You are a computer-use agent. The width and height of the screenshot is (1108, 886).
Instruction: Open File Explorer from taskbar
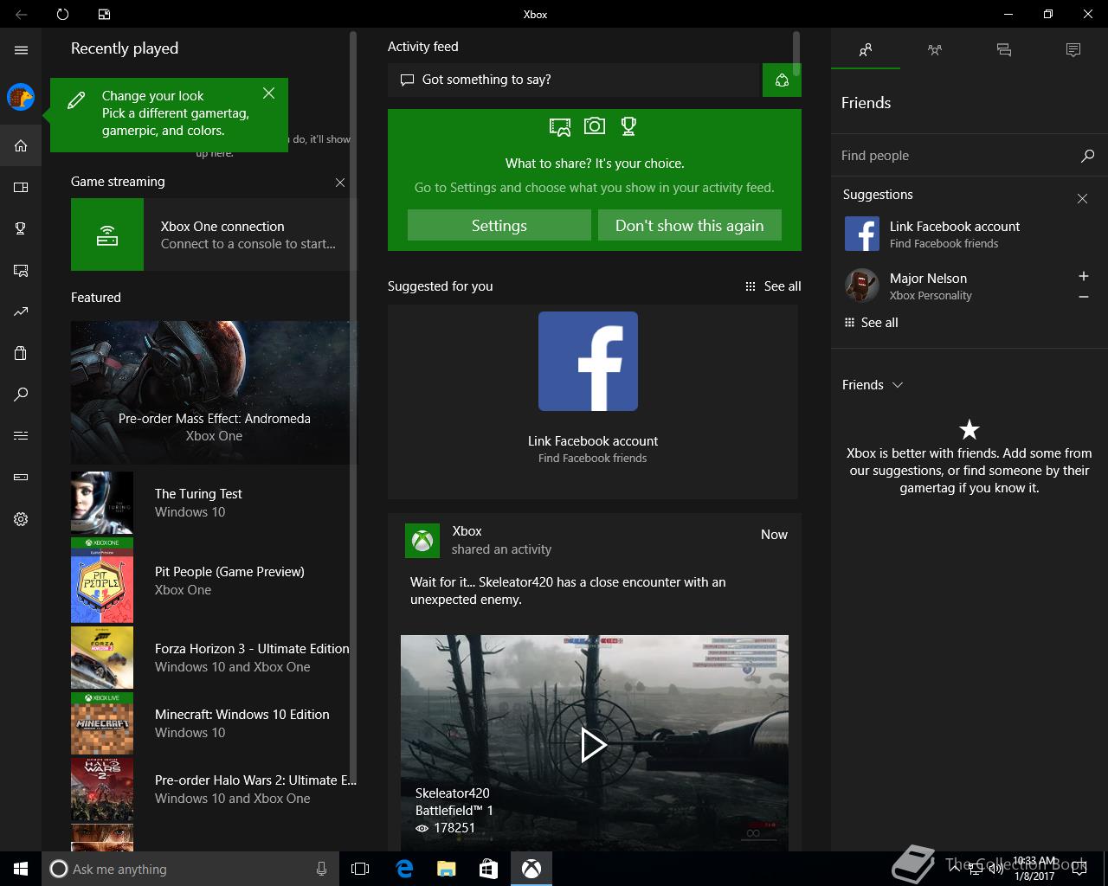pos(447,869)
